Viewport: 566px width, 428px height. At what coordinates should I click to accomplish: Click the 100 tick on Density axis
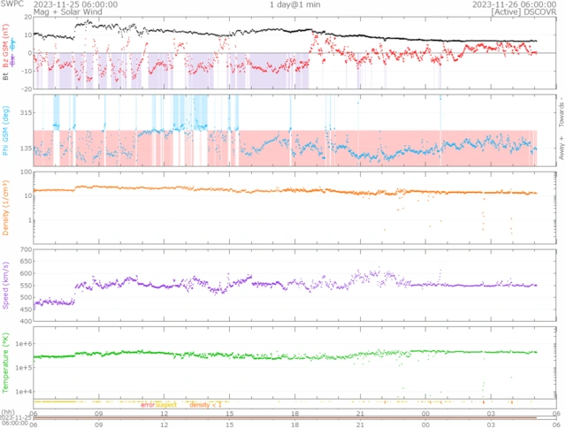(x=26, y=172)
